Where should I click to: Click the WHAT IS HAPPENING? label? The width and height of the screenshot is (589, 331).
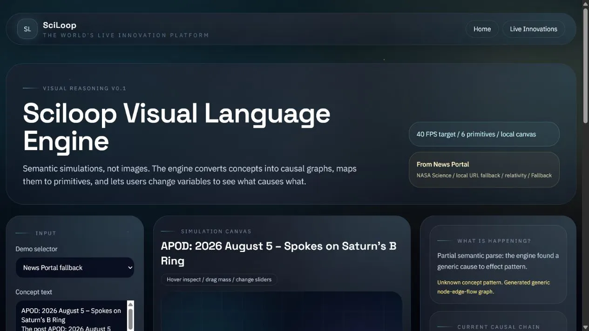[494, 241]
